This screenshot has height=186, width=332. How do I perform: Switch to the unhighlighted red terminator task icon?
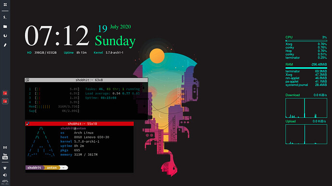(x=5, y=93)
